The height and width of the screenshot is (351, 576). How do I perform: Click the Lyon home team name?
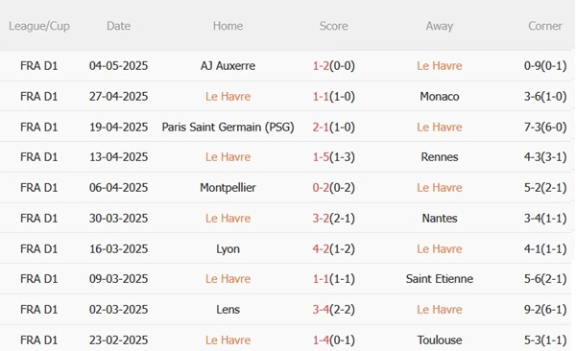228,249
